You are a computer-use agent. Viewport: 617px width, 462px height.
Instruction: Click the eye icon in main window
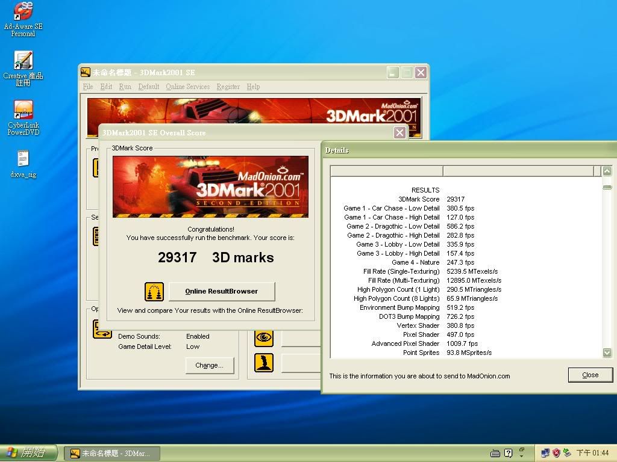click(263, 337)
